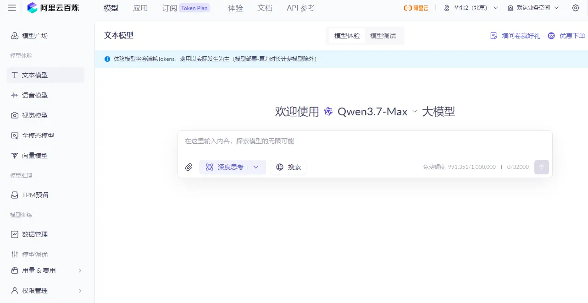Click the Alibaba Cloud Bailian logo
The image size is (588, 303).
point(53,8)
